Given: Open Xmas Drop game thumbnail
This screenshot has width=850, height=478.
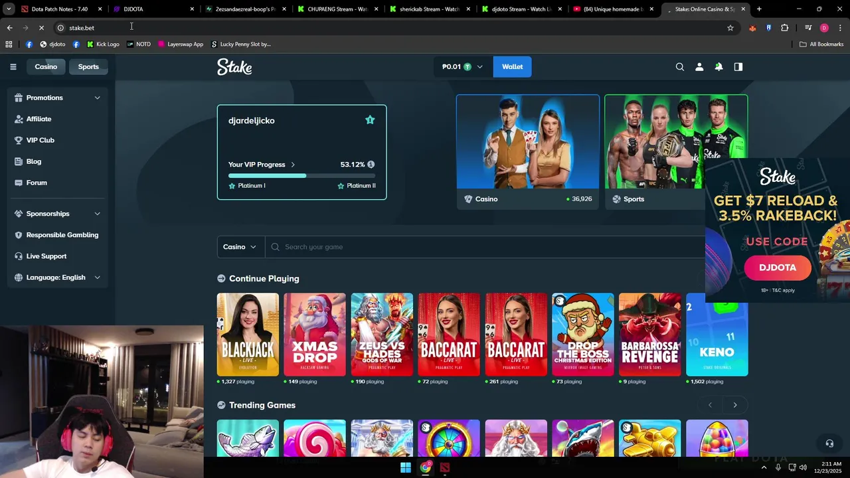Looking at the screenshot, I should (315, 335).
